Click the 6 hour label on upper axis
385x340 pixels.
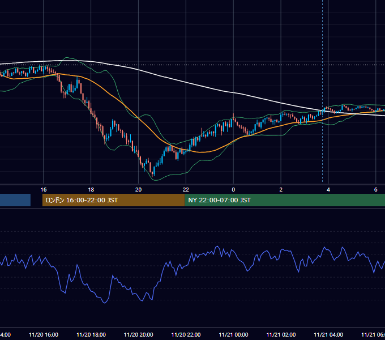[x=376, y=190]
